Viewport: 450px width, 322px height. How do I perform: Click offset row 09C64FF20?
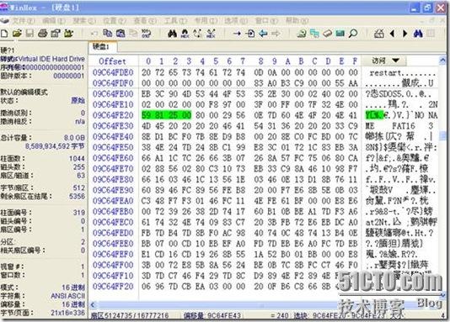113,287
